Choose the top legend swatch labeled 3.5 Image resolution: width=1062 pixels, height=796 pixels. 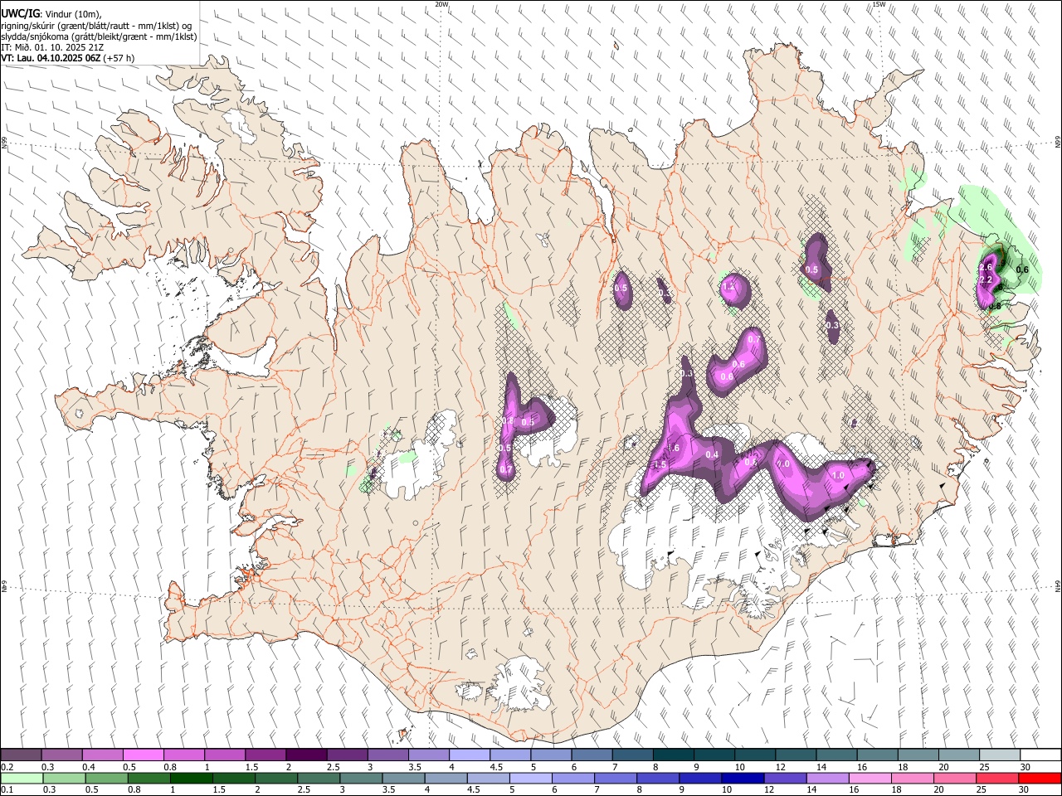coord(428,755)
